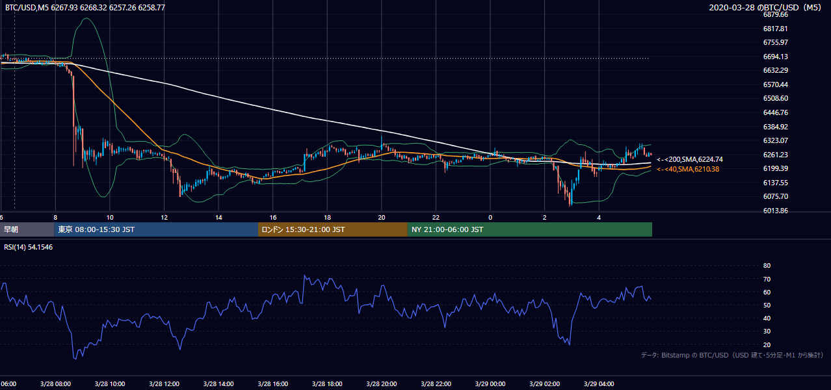Click the RSI 20 level label

[x=767, y=344]
